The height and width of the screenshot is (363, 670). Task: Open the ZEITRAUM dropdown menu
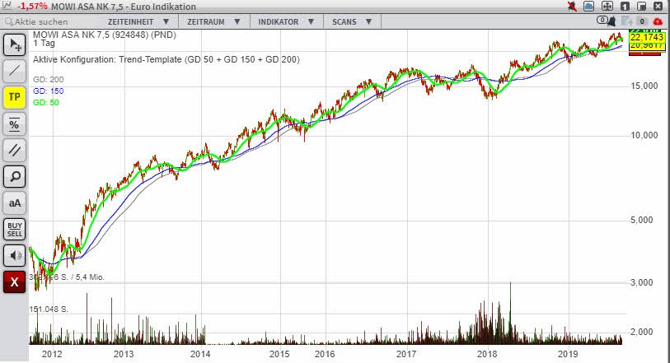213,21
